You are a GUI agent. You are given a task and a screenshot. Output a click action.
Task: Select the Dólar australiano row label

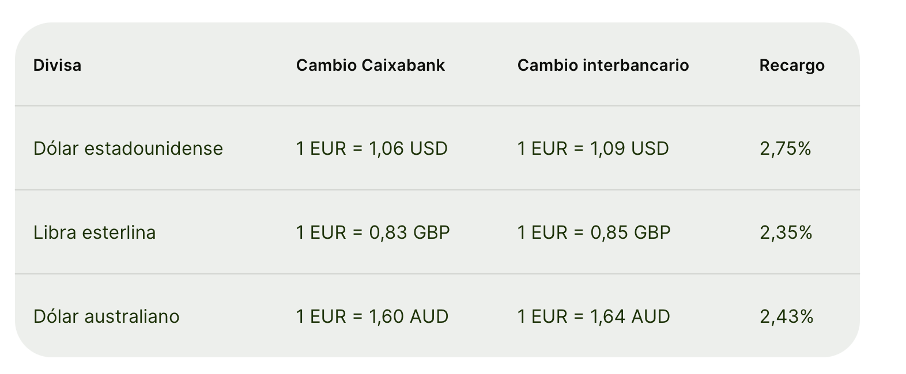[x=107, y=316]
